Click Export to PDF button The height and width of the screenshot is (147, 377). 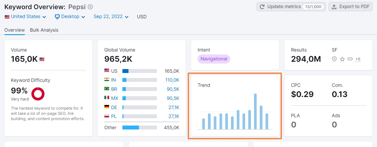click(x=350, y=7)
